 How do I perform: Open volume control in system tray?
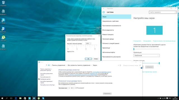[165, 98]
